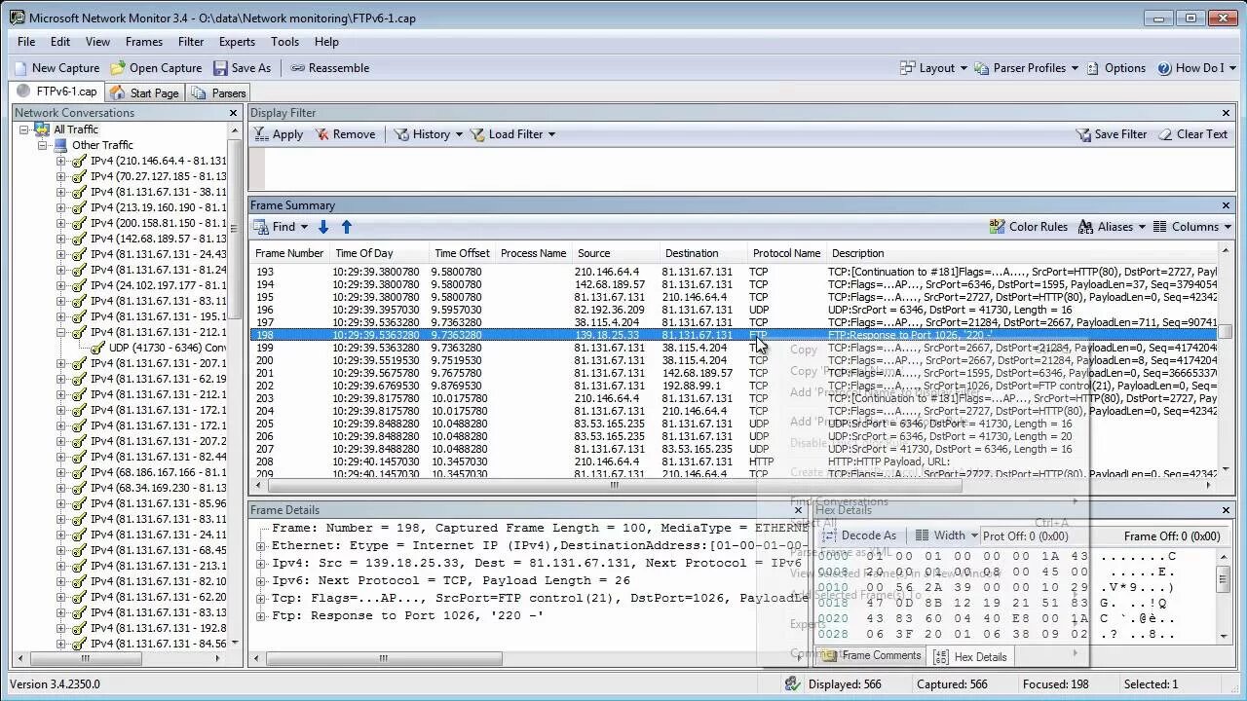1247x701 pixels.
Task: Click Open Capture in the toolbar
Action: click(156, 68)
